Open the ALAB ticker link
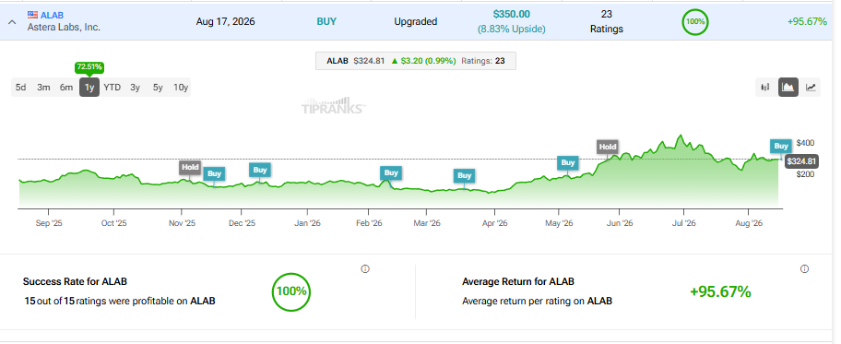The height and width of the screenshot is (344, 841). (52, 15)
